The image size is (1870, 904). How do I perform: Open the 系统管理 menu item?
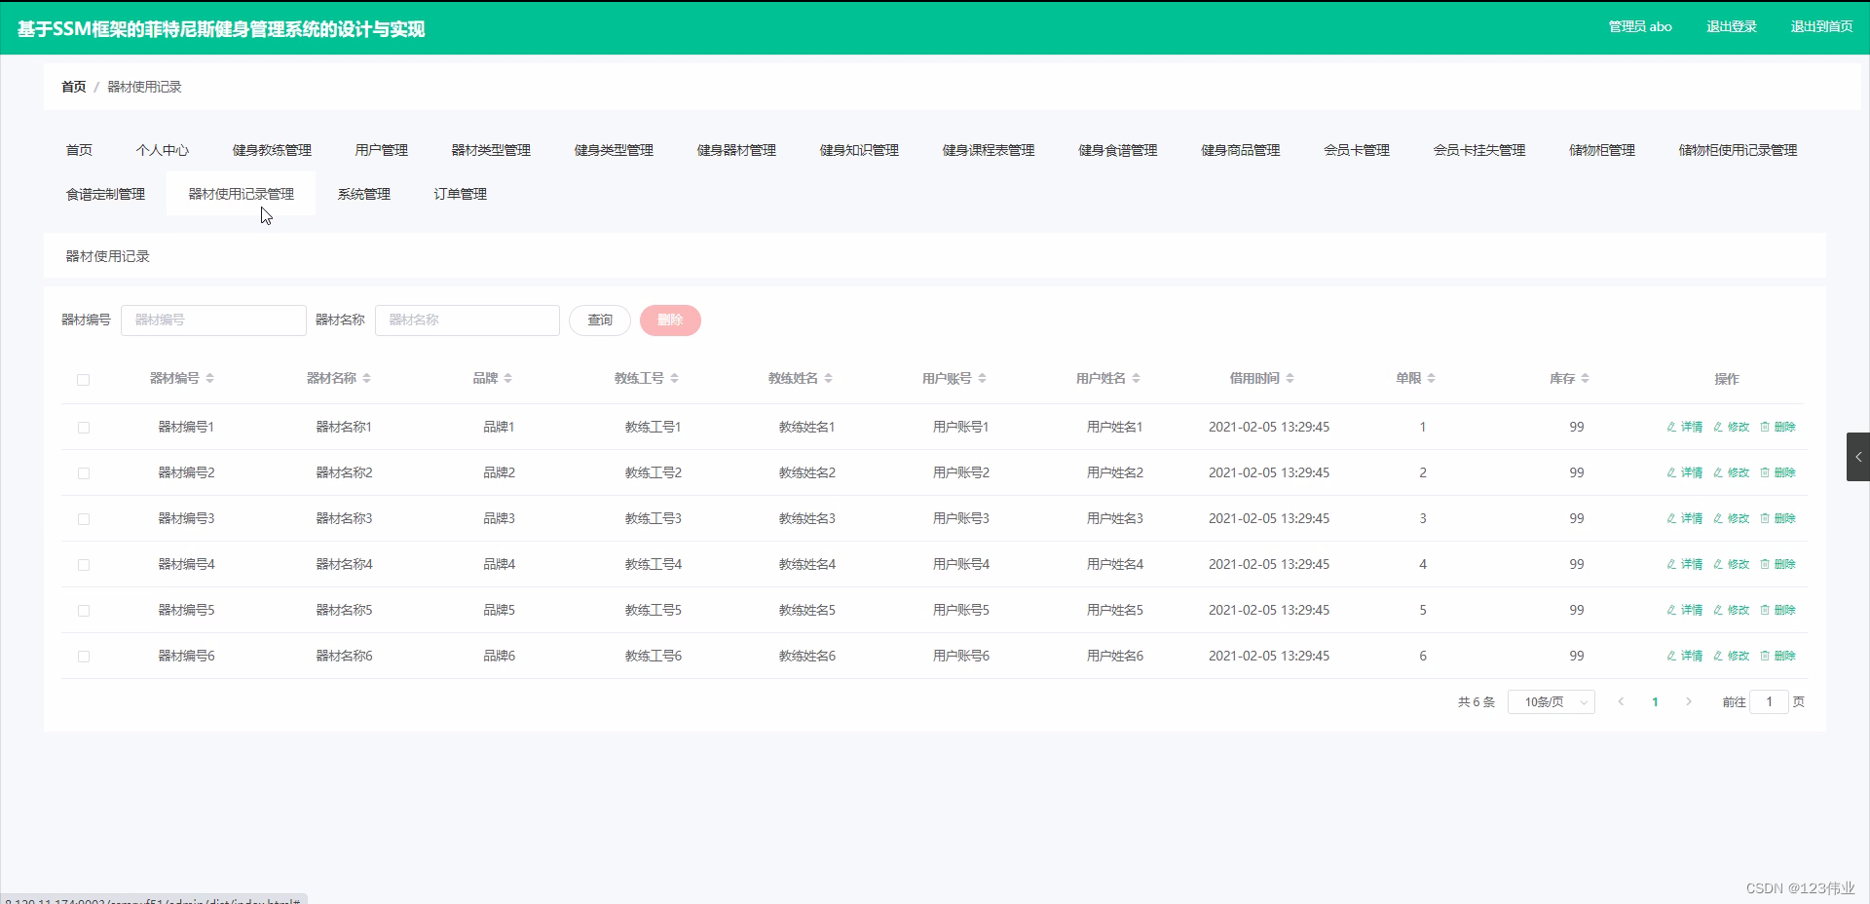pos(364,193)
